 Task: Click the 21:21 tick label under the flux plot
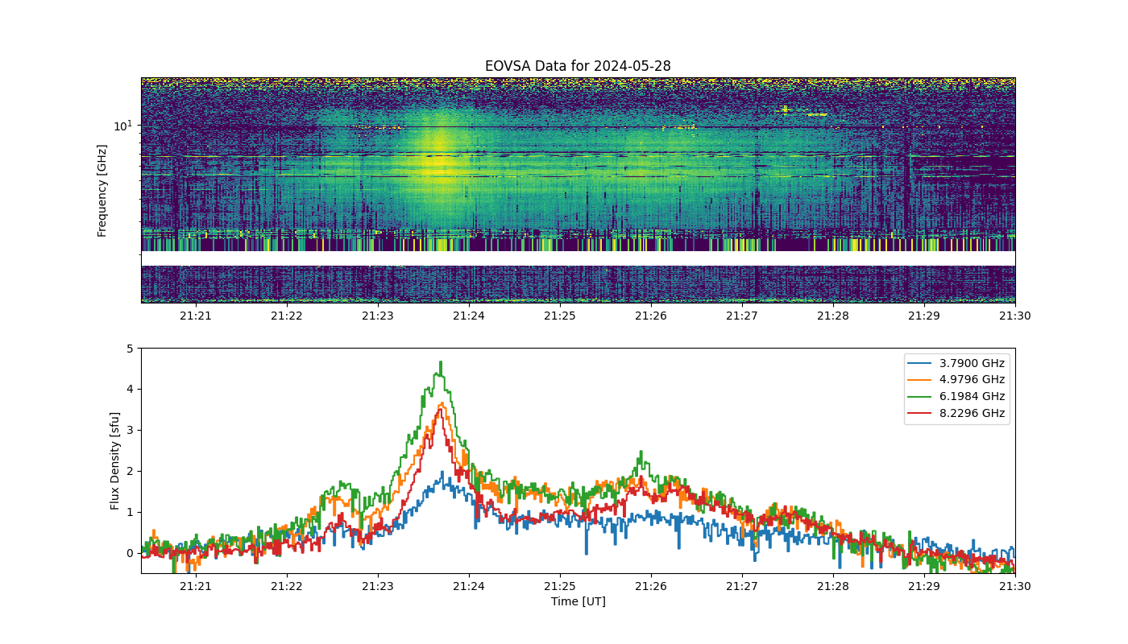[x=195, y=586]
